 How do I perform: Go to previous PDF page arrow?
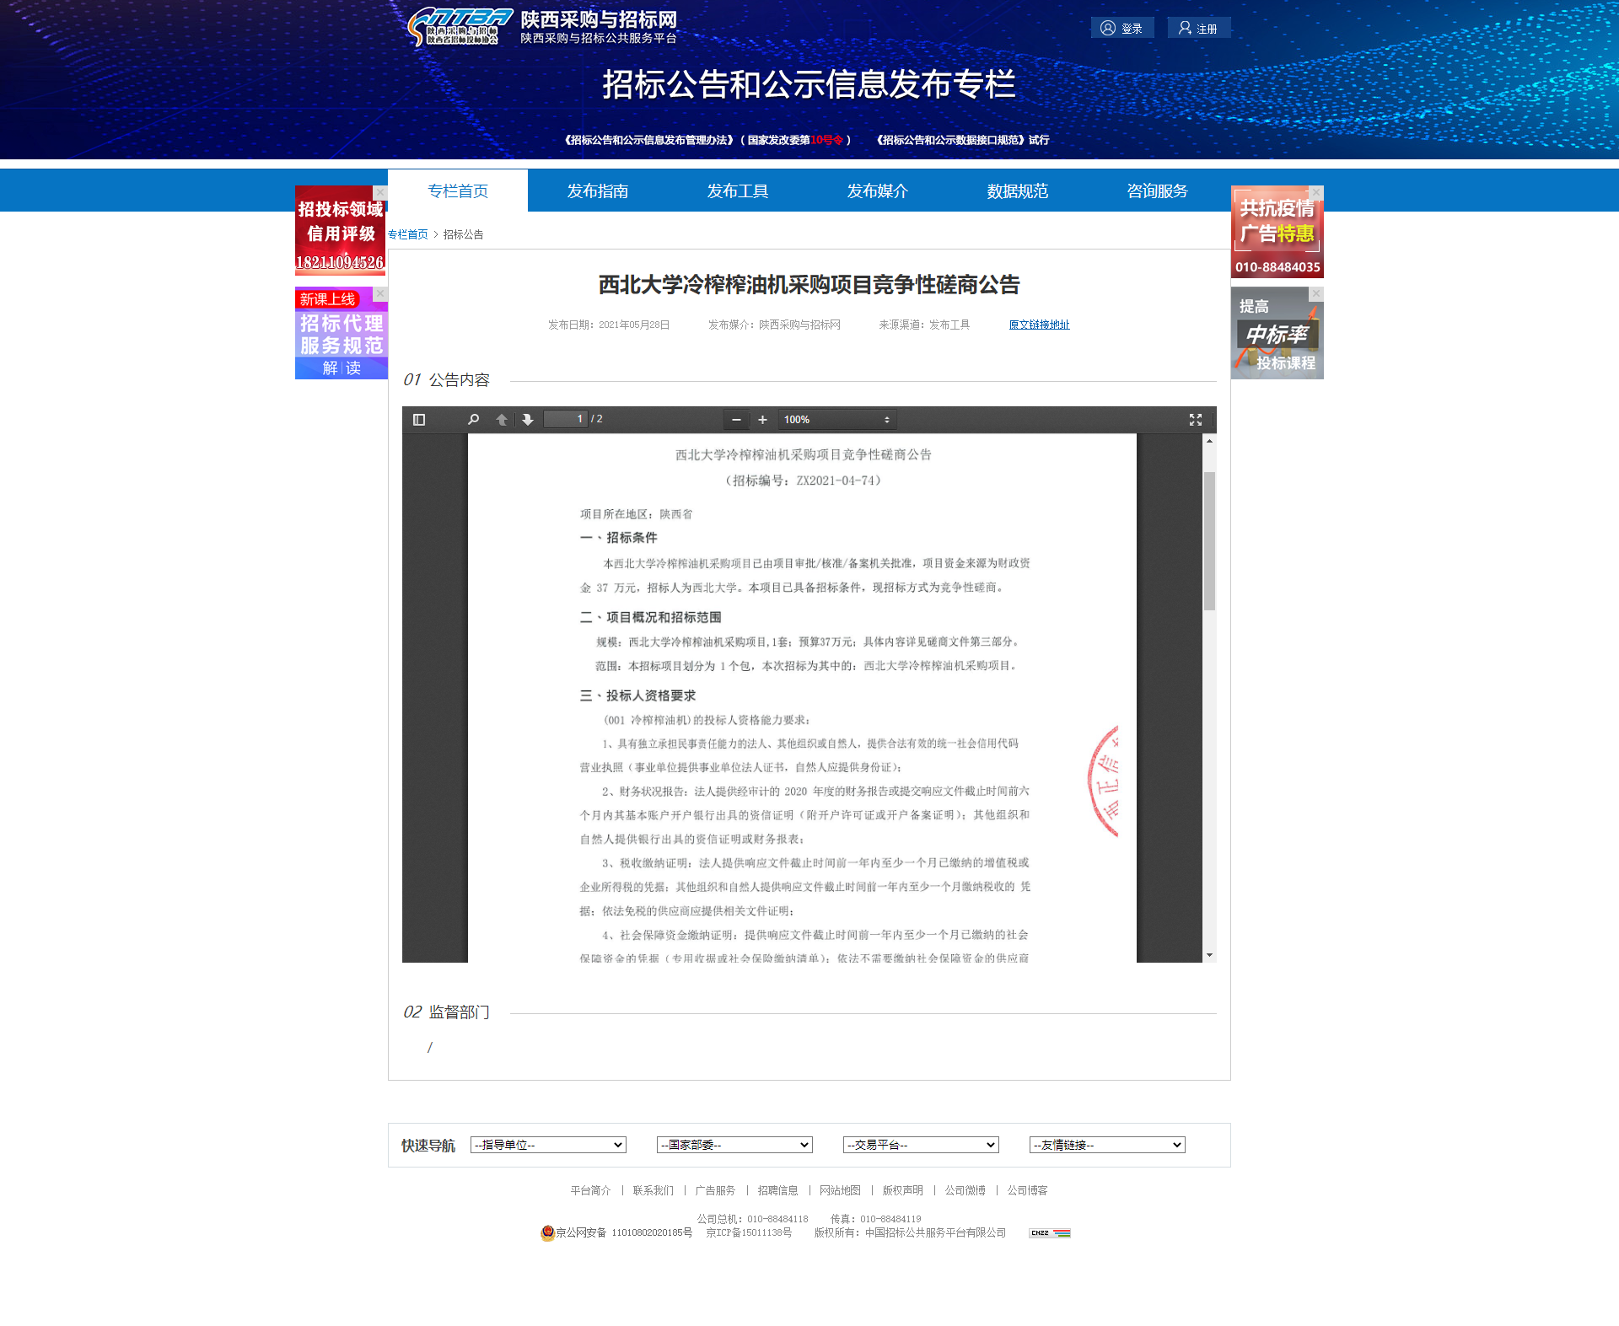pos(502,420)
